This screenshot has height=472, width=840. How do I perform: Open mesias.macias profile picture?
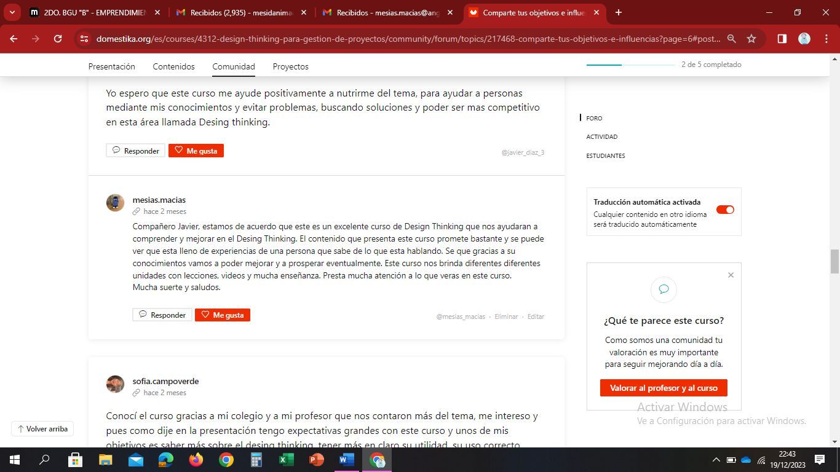[115, 203]
